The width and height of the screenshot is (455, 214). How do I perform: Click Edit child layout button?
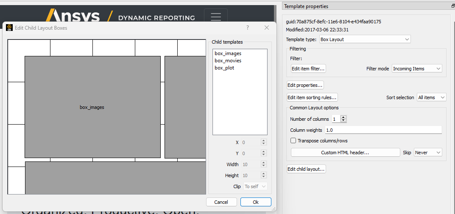tap(306, 169)
